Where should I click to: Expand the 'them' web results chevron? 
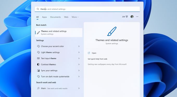pos(79,88)
